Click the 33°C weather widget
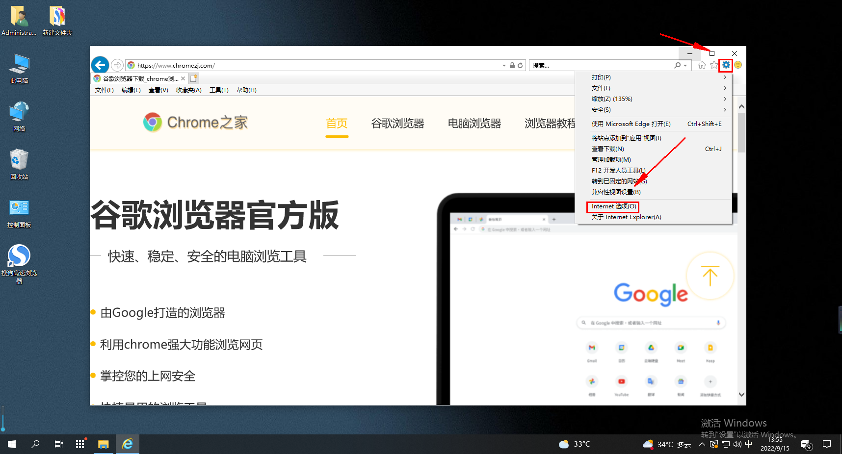This screenshot has height=454, width=842. click(575, 444)
